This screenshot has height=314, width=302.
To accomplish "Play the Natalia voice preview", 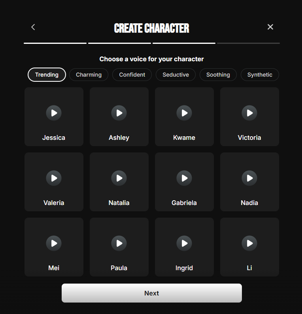I will 119,178.
